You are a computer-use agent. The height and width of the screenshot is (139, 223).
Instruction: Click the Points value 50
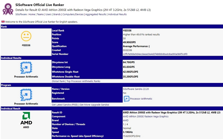click(x=124, y=38)
